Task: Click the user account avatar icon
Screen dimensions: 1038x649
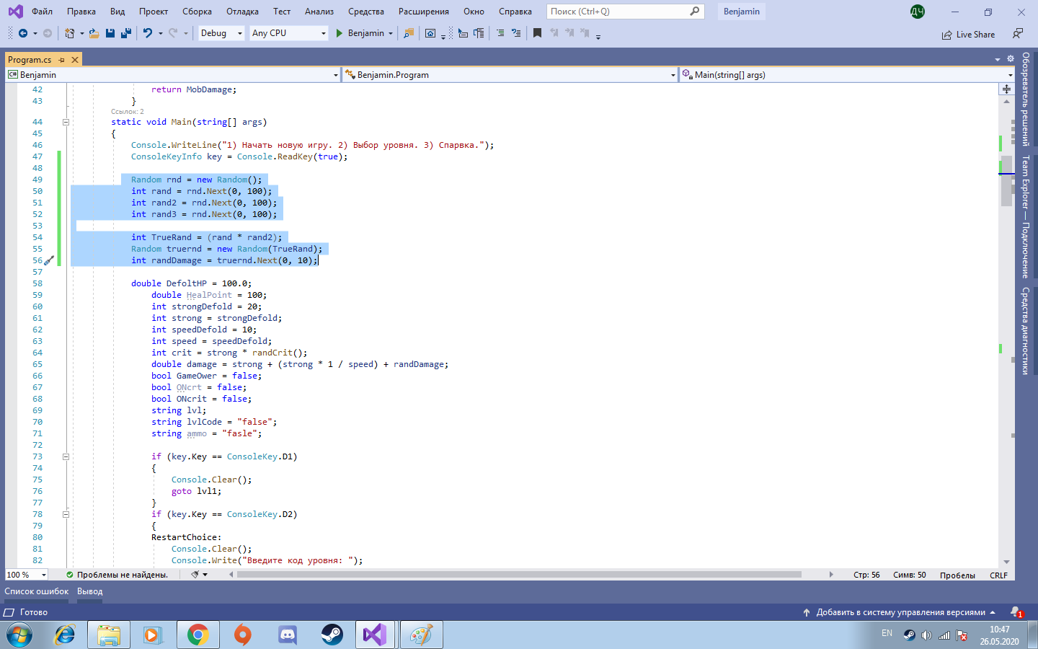Action: tap(917, 12)
